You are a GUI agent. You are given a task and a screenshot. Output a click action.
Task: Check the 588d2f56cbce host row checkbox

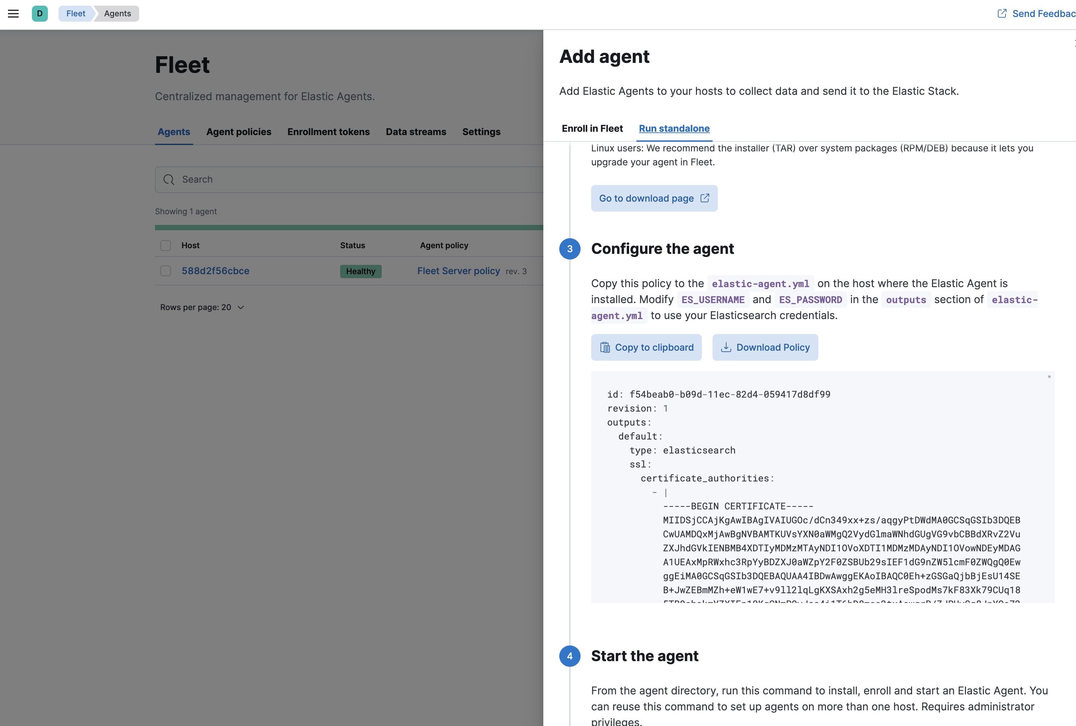coord(166,271)
